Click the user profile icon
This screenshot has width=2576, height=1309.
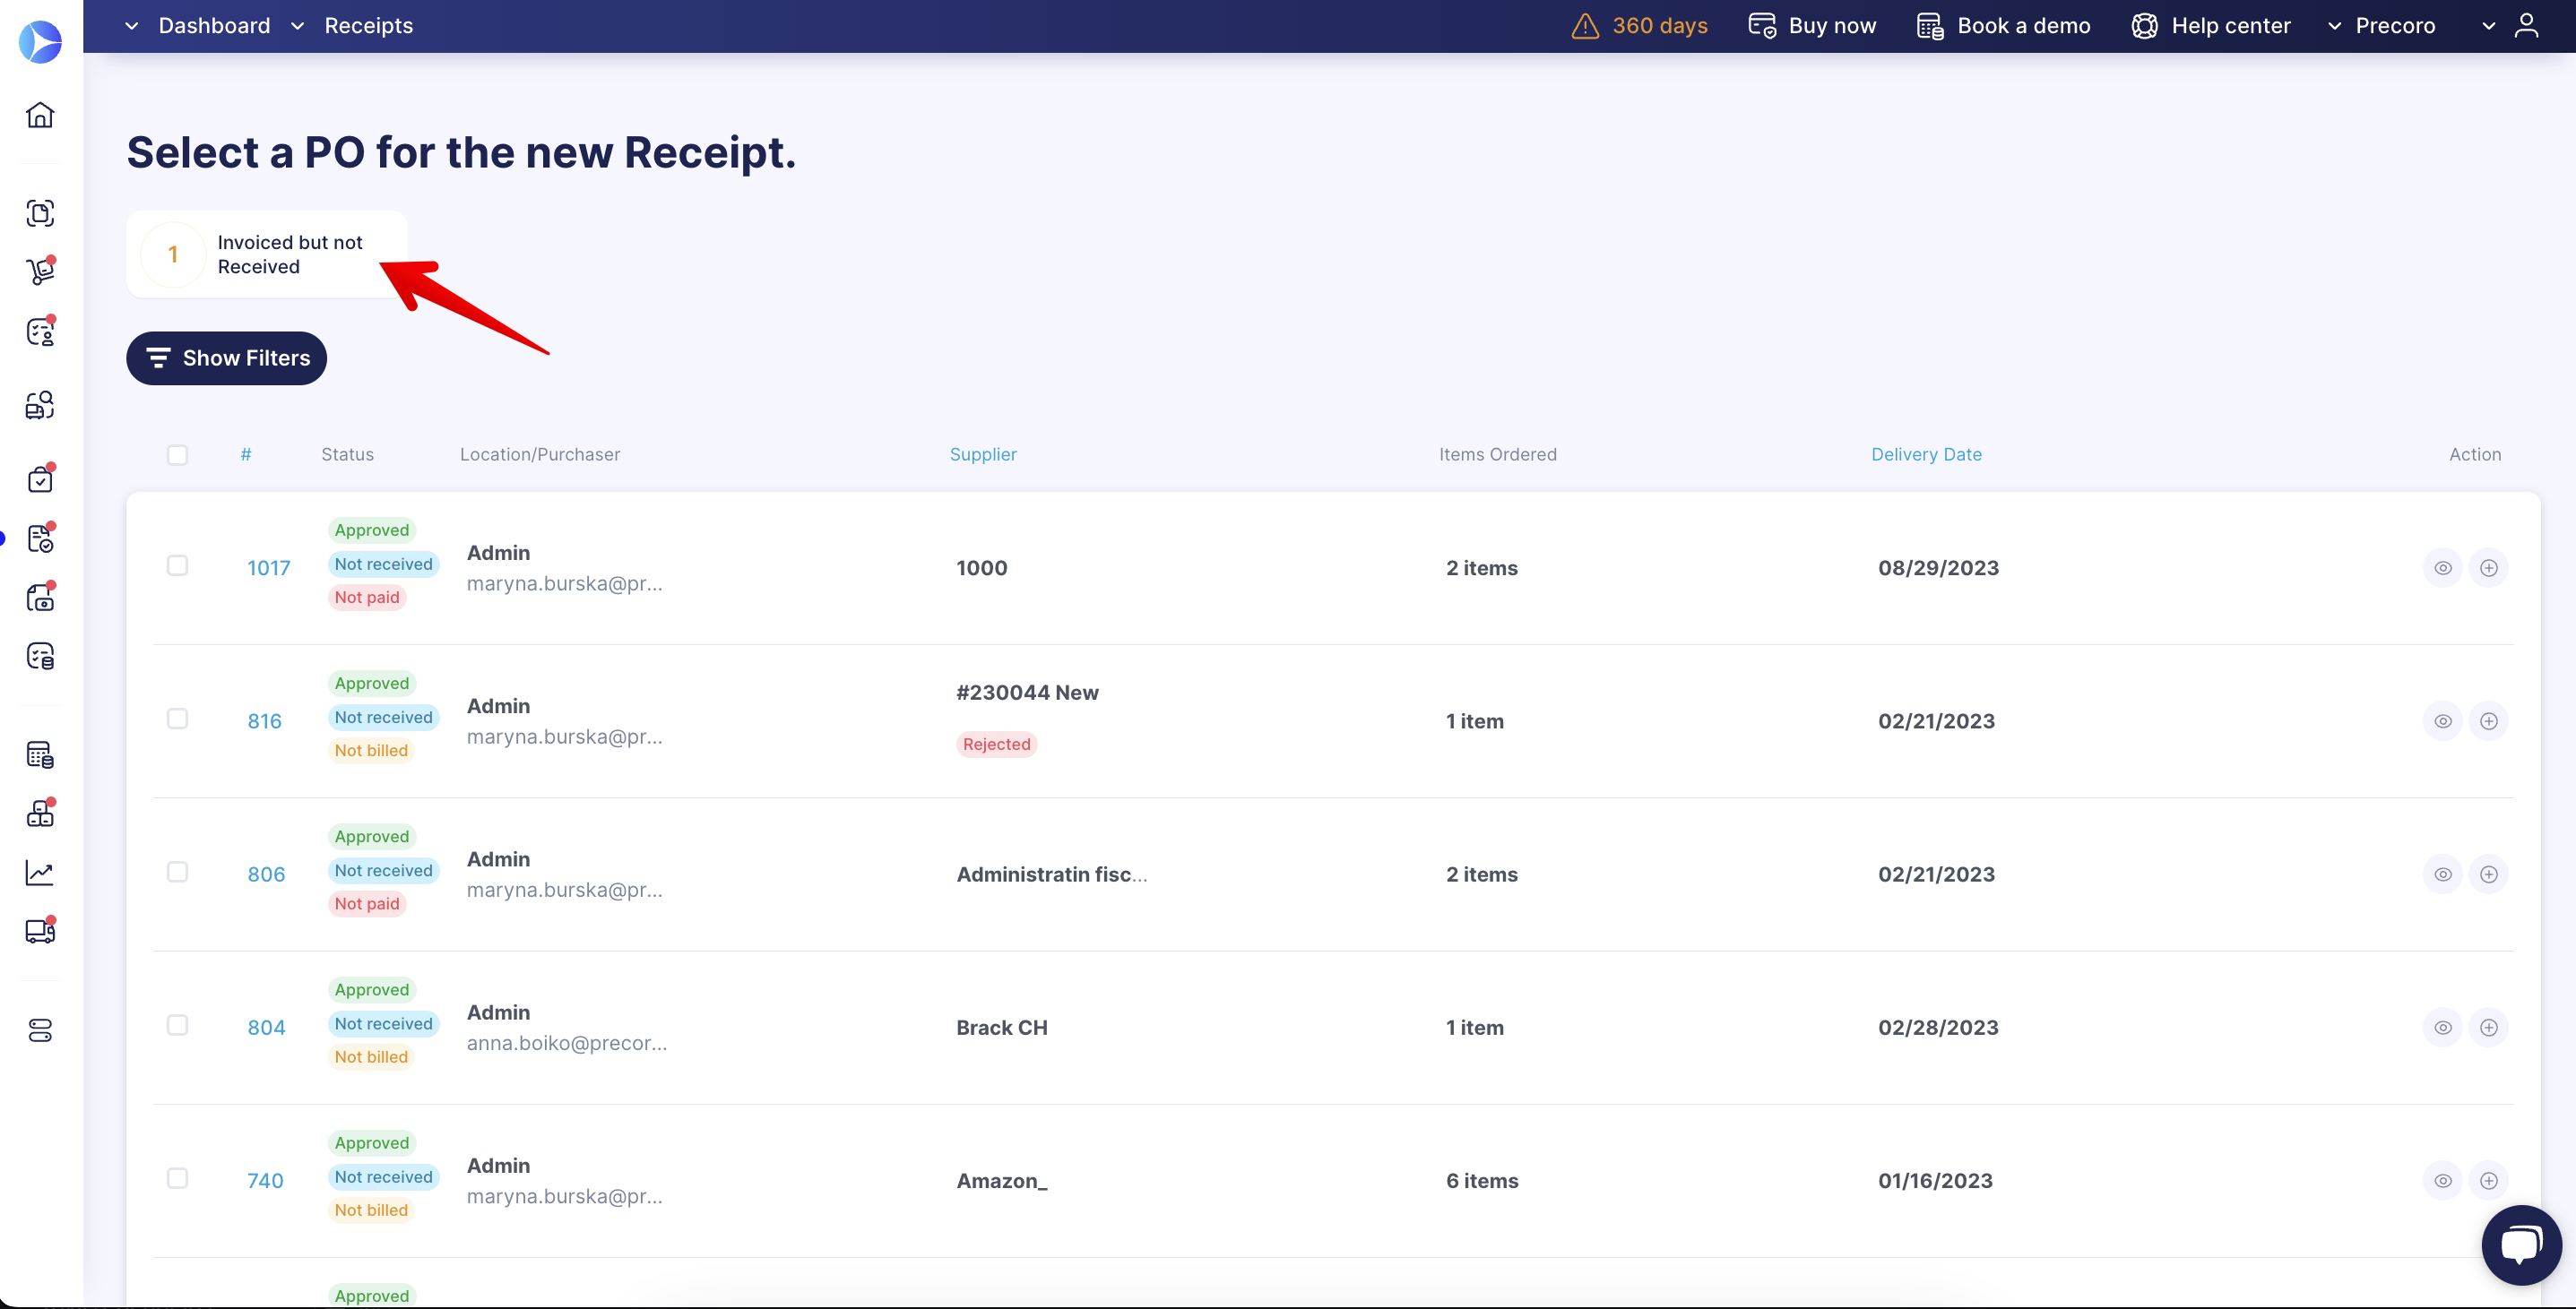2526,26
